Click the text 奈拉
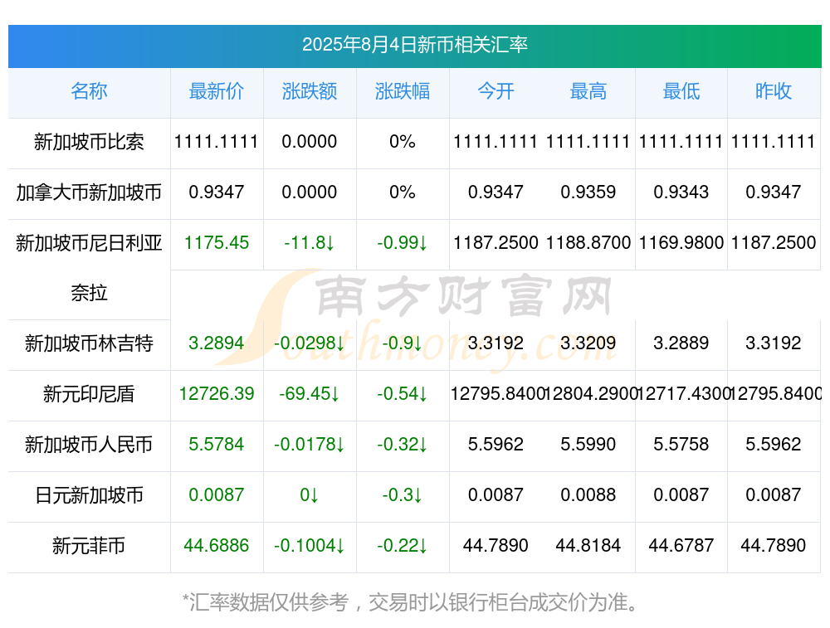This screenshot has height=628, width=830. tap(89, 293)
